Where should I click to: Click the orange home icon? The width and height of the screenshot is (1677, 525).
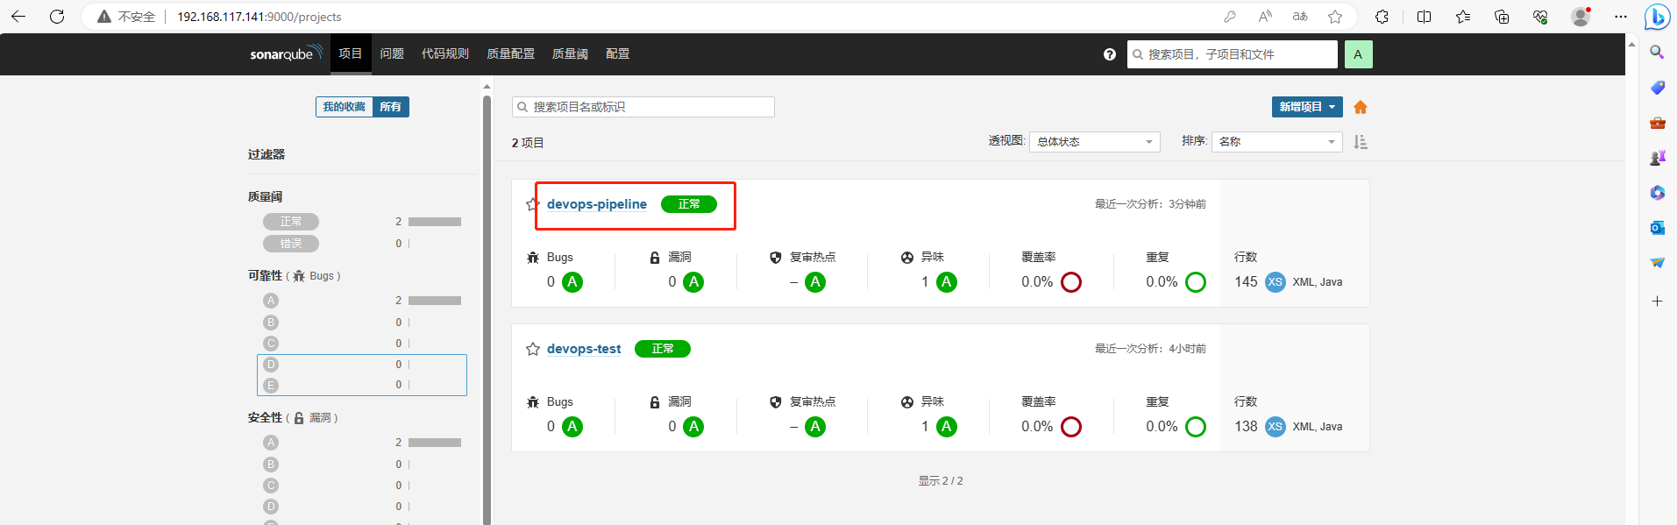[1360, 107]
